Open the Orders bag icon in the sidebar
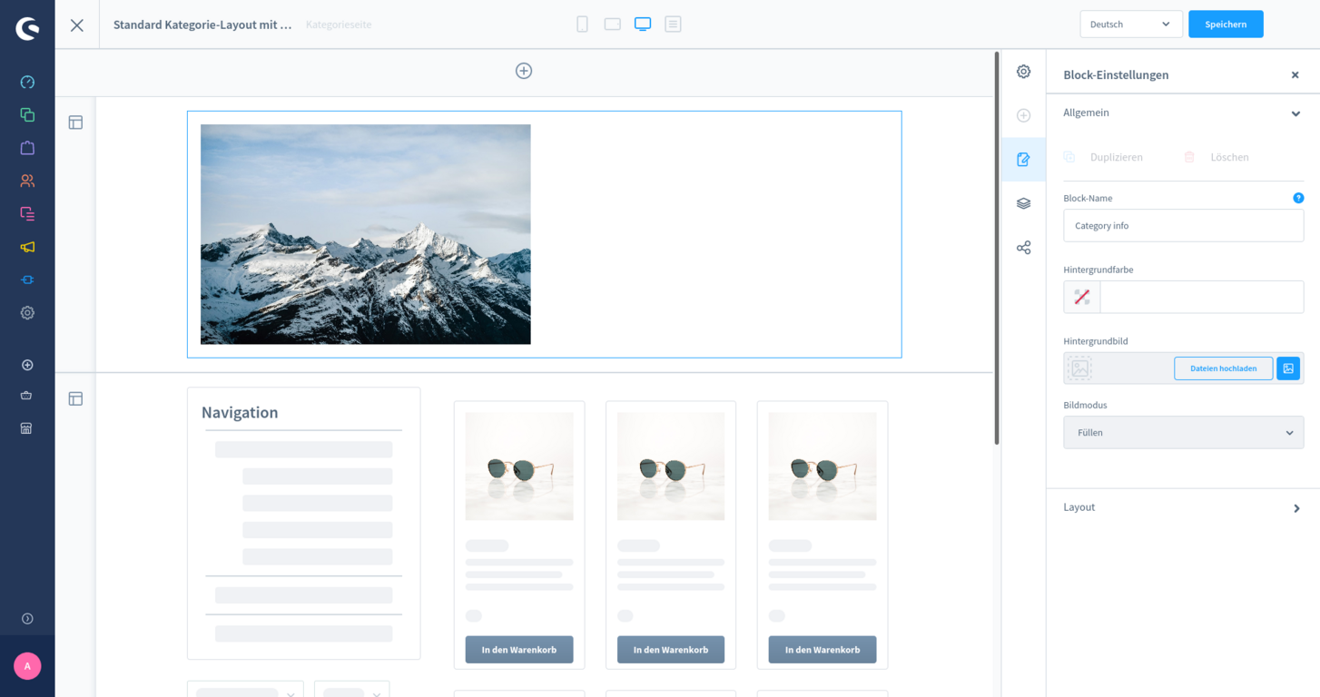1320x697 pixels. coord(27,147)
